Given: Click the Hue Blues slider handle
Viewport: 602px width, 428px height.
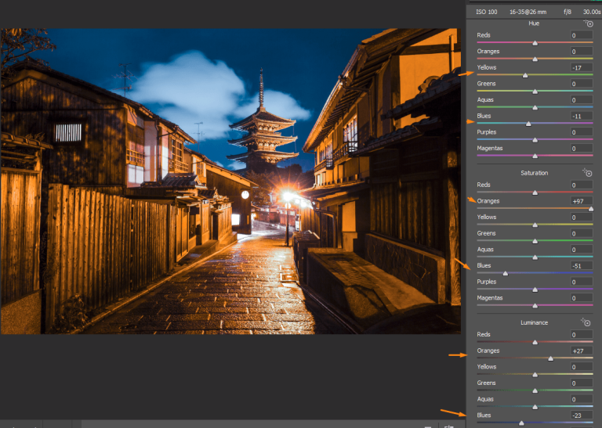Looking at the screenshot, I should point(528,124).
